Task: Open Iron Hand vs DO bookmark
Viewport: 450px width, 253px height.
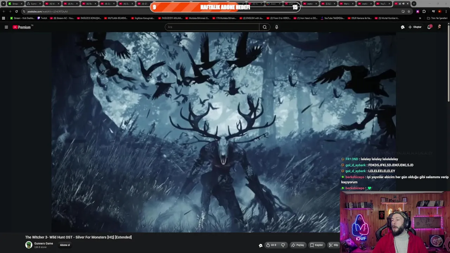Action: point(305,18)
